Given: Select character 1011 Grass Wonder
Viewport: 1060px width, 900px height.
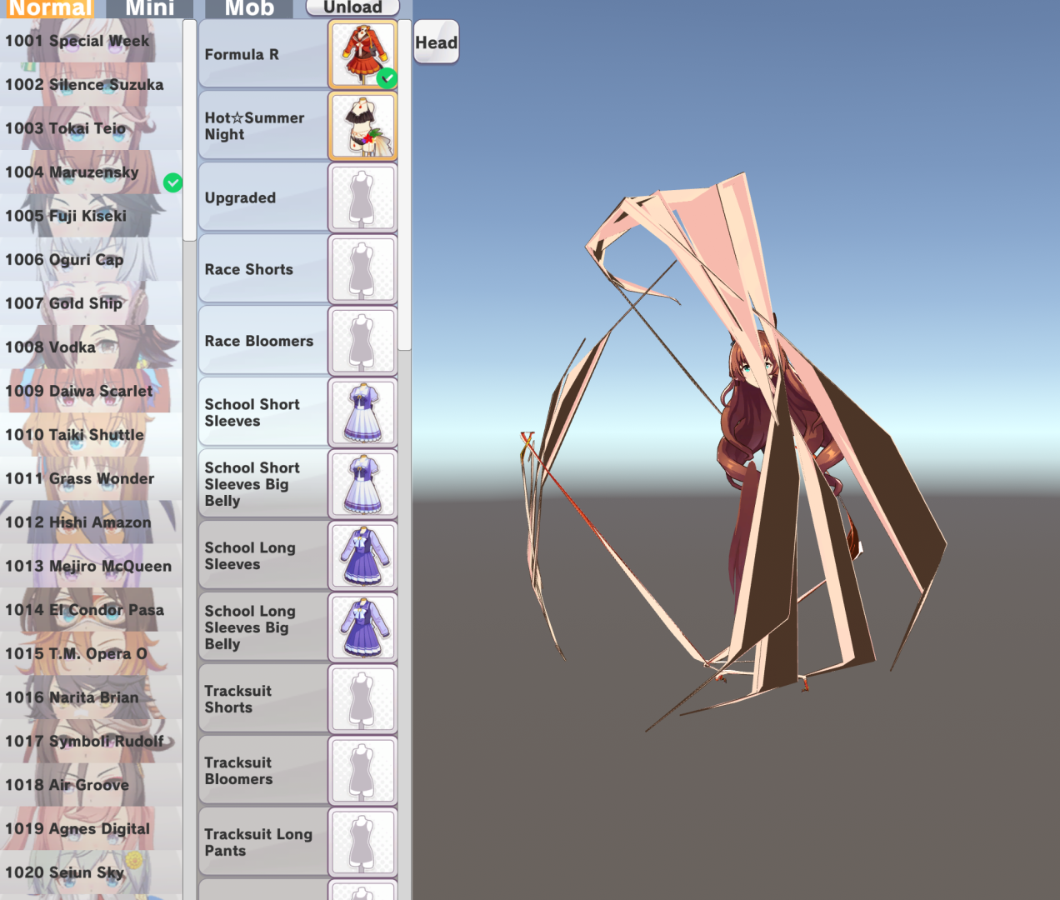Looking at the screenshot, I should (91, 478).
